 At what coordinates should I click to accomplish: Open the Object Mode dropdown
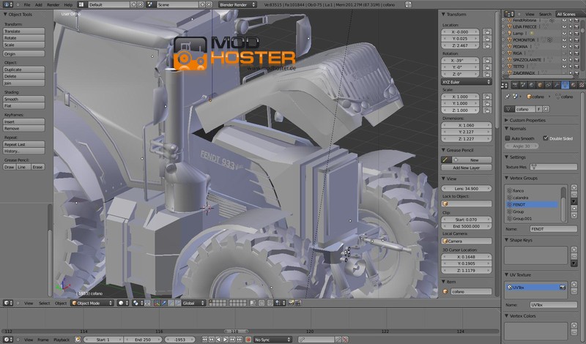click(92, 303)
